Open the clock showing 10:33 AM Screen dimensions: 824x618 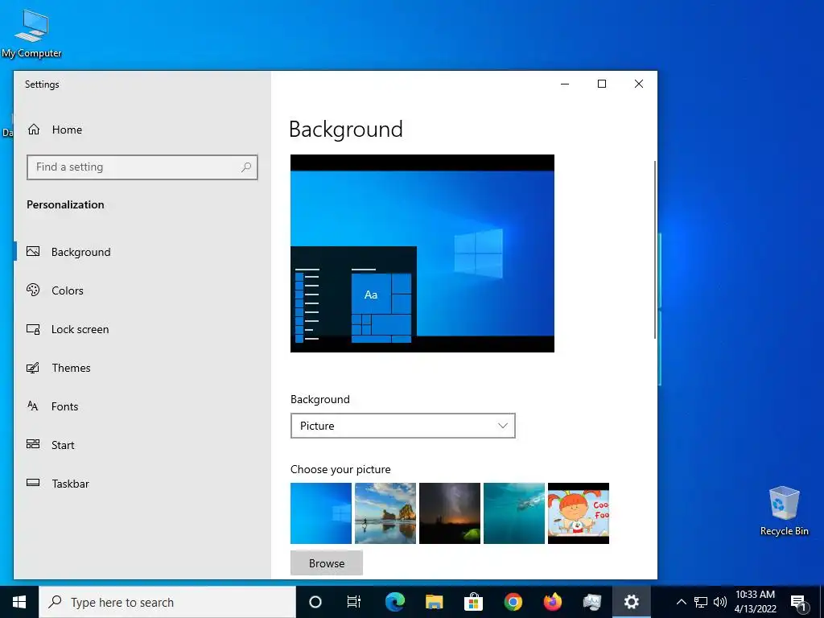click(x=755, y=602)
